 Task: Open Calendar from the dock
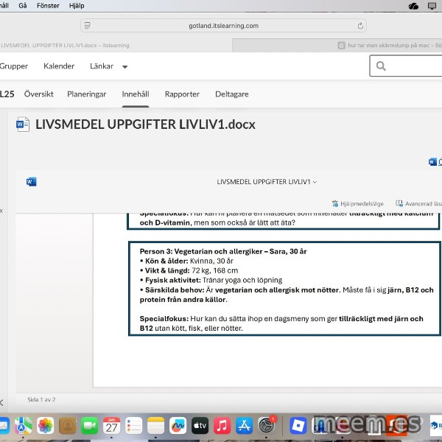coord(111,425)
